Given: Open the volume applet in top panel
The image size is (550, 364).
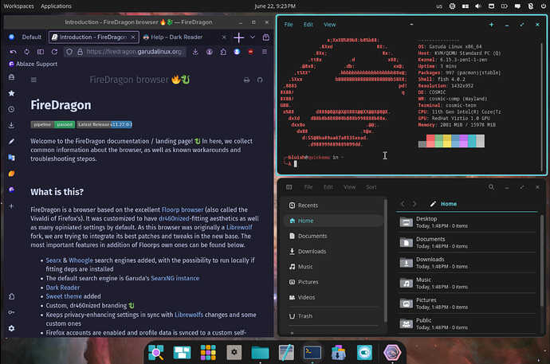Looking at the screenshot, I should point(477,6).
